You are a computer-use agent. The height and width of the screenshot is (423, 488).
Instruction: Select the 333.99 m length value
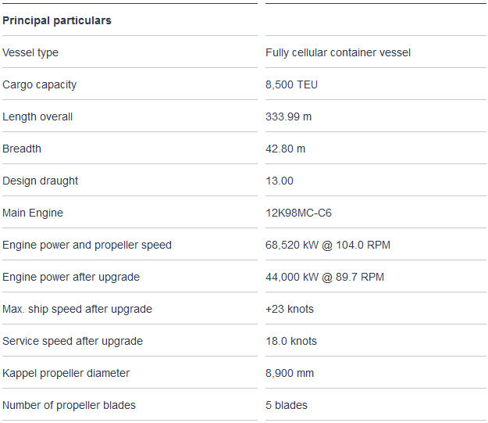[289, 117]
